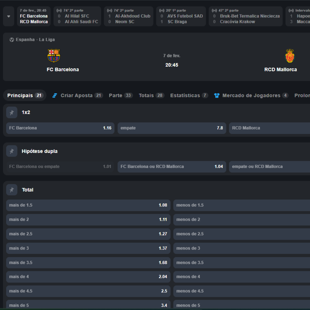Open the Criar Aposta tab
310x310 pixels.
(77, 95)
